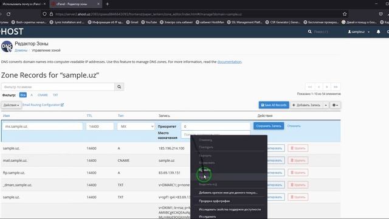Image resolution: width=389 pixels, height=219 pixels.
Task: Delete the _dmarc.sample.uz TXT record
Action: (298, 185)
